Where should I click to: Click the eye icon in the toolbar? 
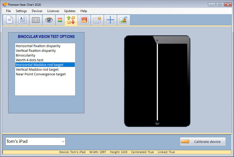(x=49, y=20)
